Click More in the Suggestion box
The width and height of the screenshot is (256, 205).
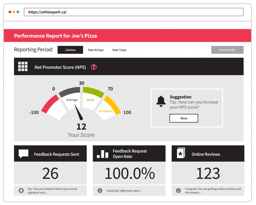point(184,118)
